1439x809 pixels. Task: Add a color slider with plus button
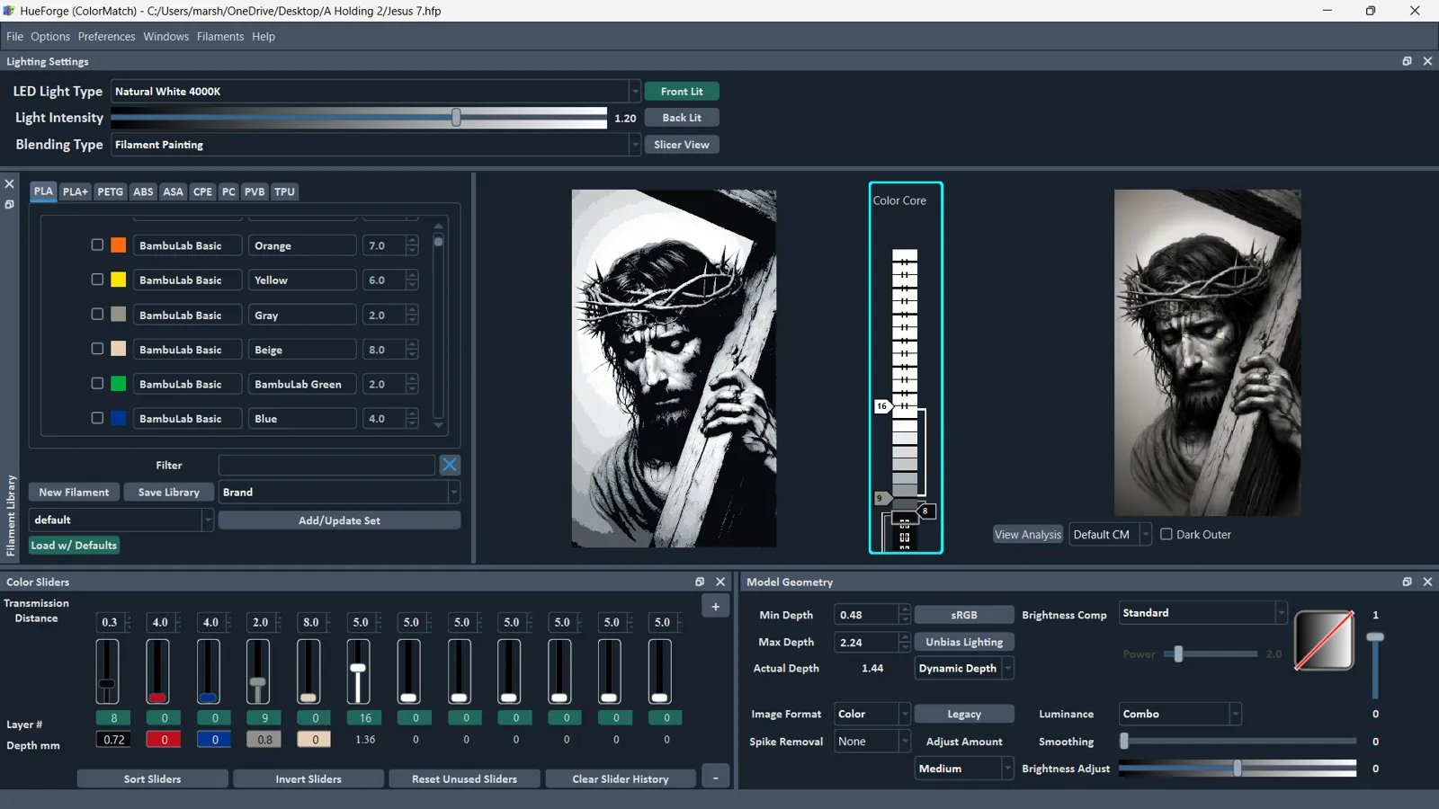click(716, 607)
